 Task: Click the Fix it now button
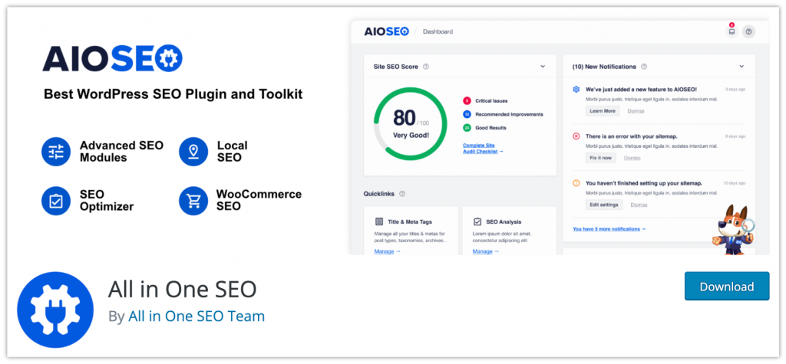[600, 158]
